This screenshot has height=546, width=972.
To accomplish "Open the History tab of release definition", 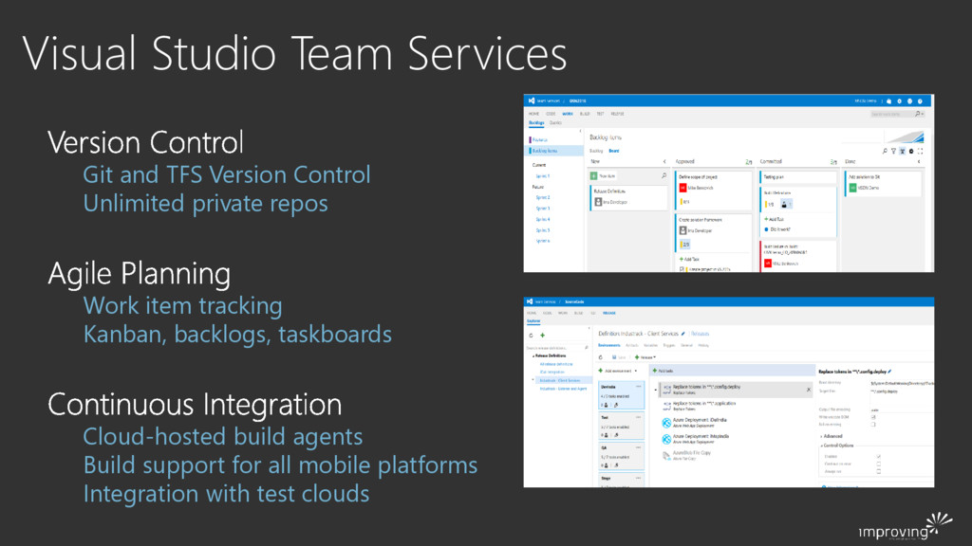I will coord(703,345).
